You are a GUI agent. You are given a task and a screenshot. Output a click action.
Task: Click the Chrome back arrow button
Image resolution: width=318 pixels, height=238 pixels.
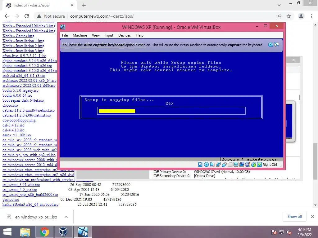tap(7, 16)
